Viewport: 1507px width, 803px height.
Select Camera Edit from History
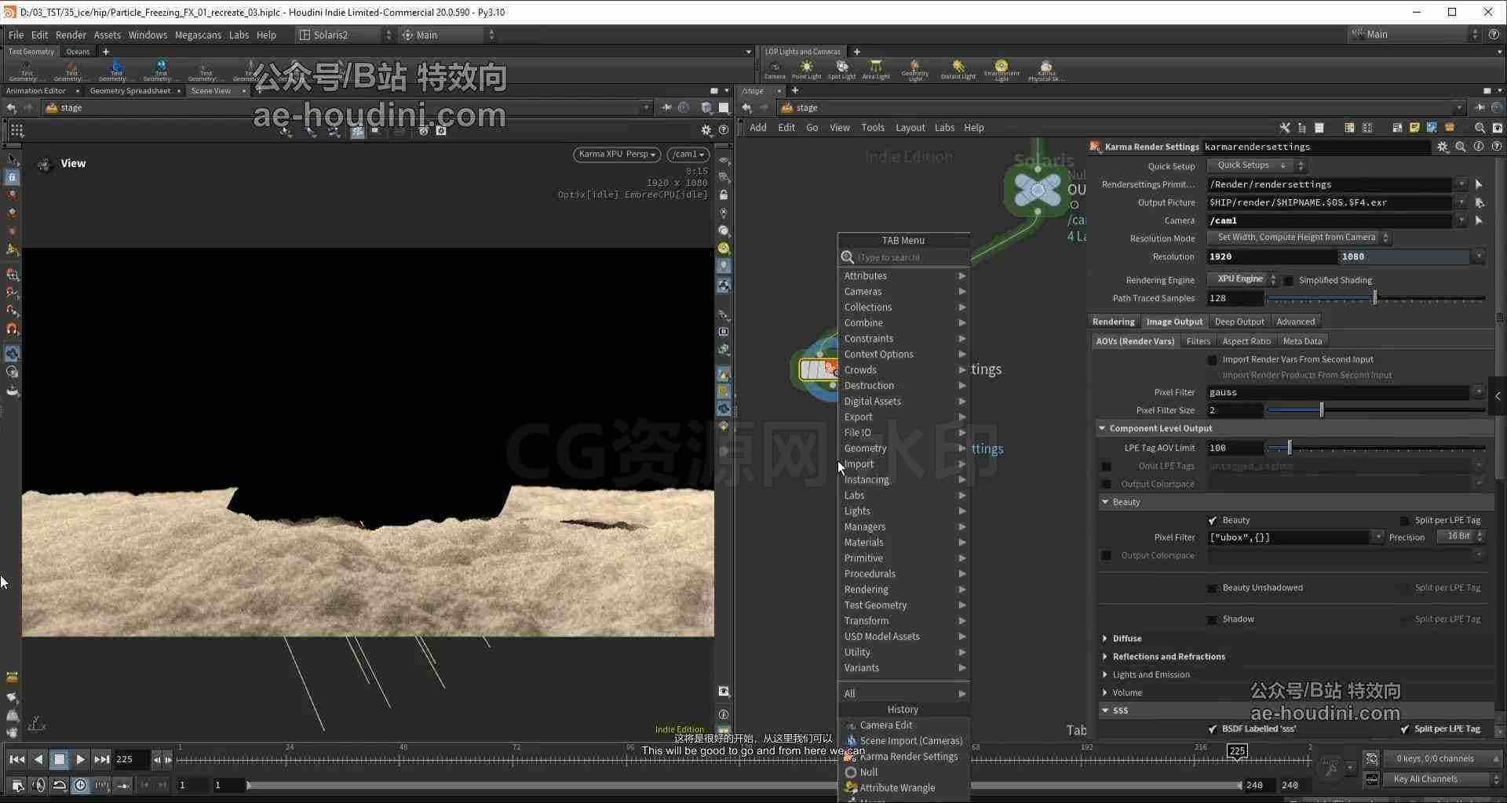904,725
